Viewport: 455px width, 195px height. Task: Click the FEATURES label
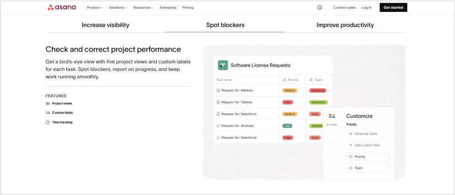tap(56, 96)
